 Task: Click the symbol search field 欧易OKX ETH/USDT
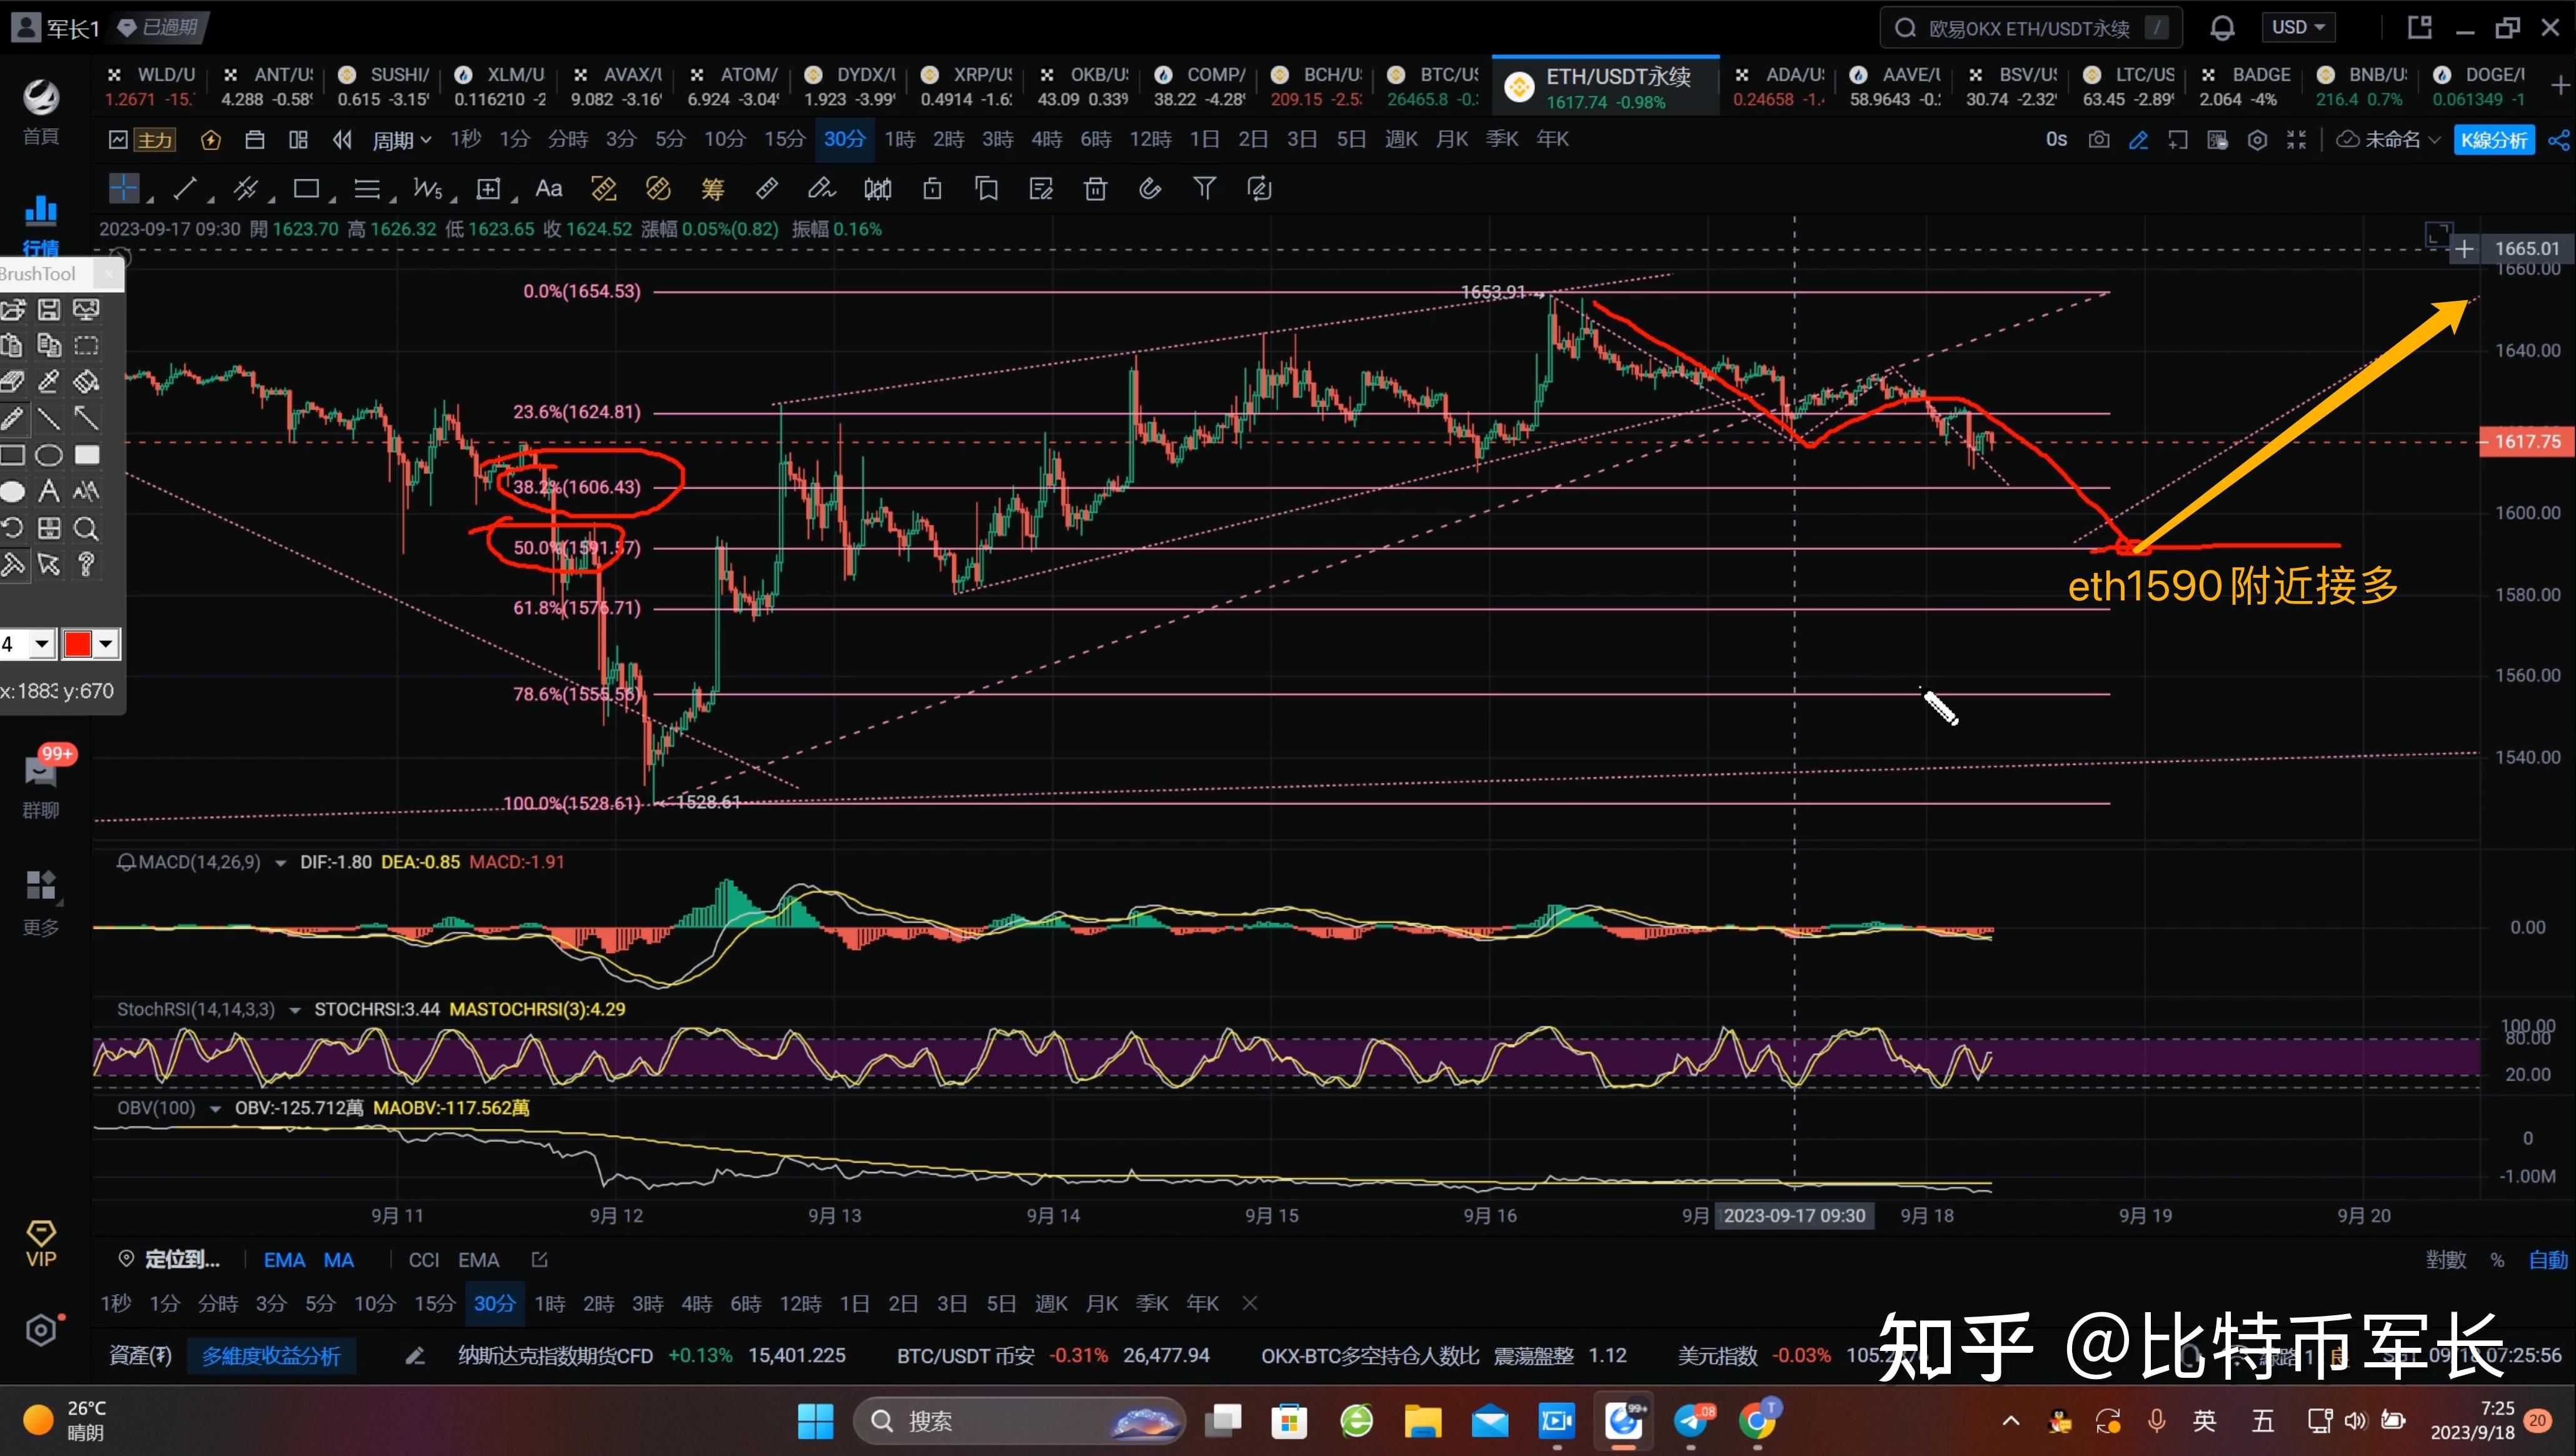click(2031, 28)
